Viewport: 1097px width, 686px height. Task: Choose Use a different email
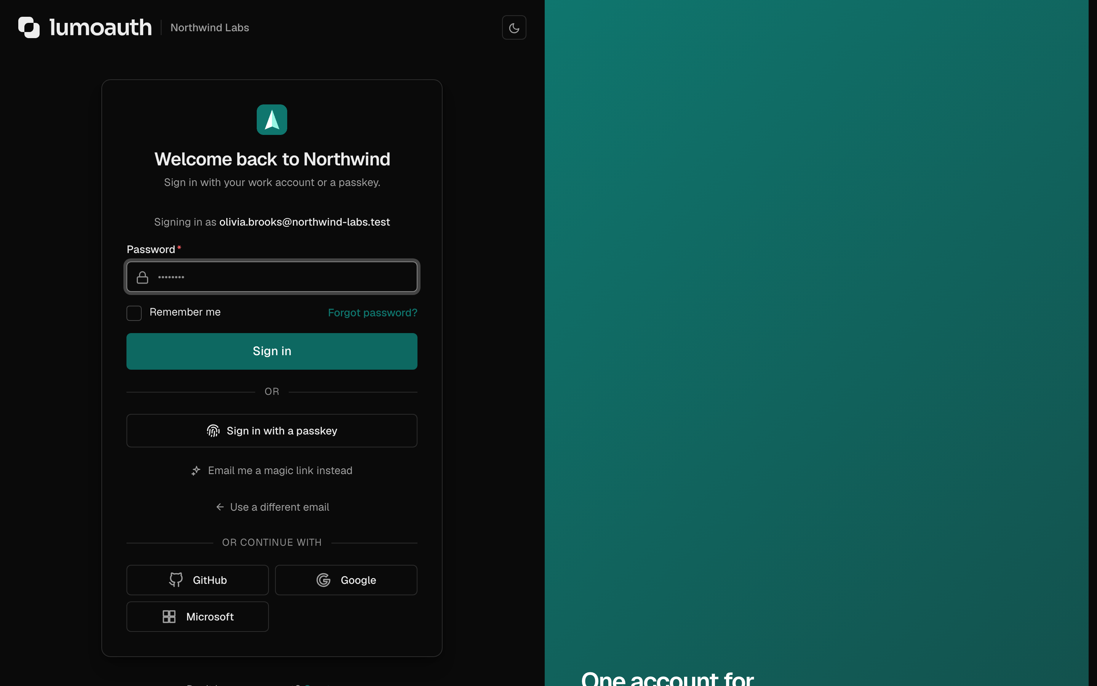tap(272, 507)
